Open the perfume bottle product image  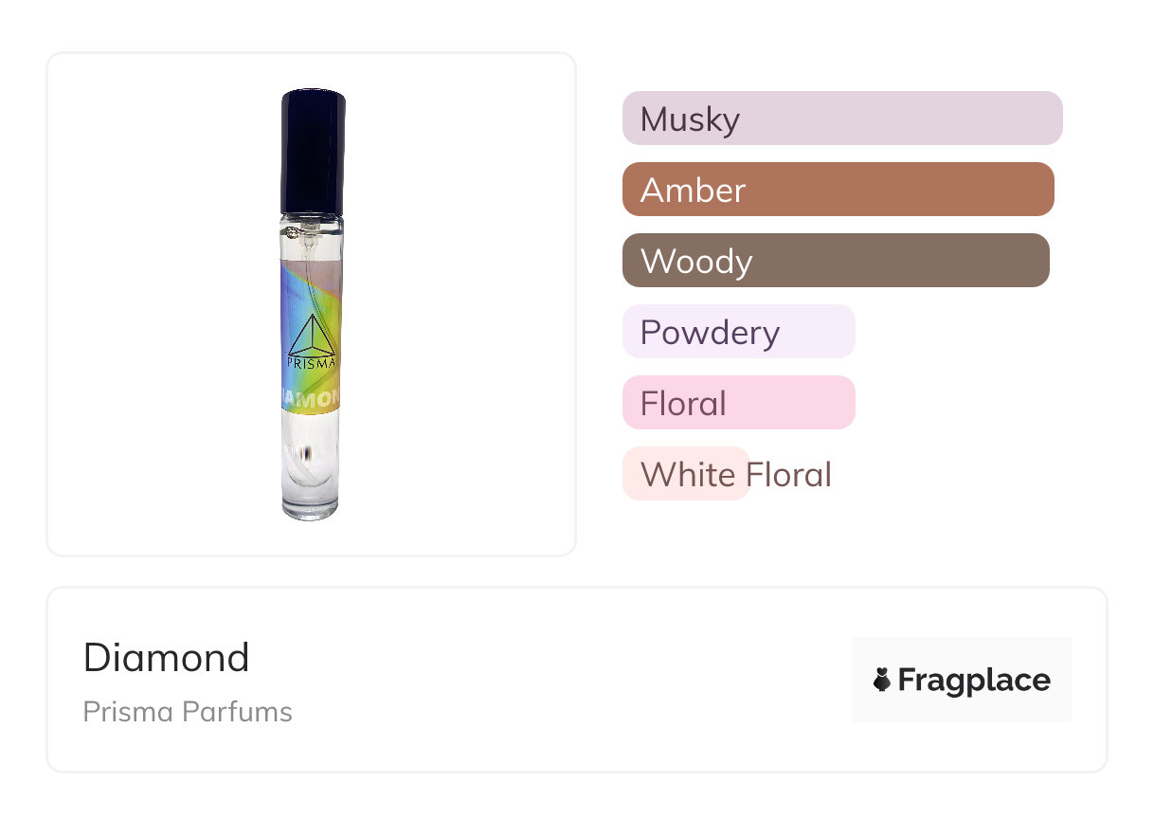click(313, 304)
